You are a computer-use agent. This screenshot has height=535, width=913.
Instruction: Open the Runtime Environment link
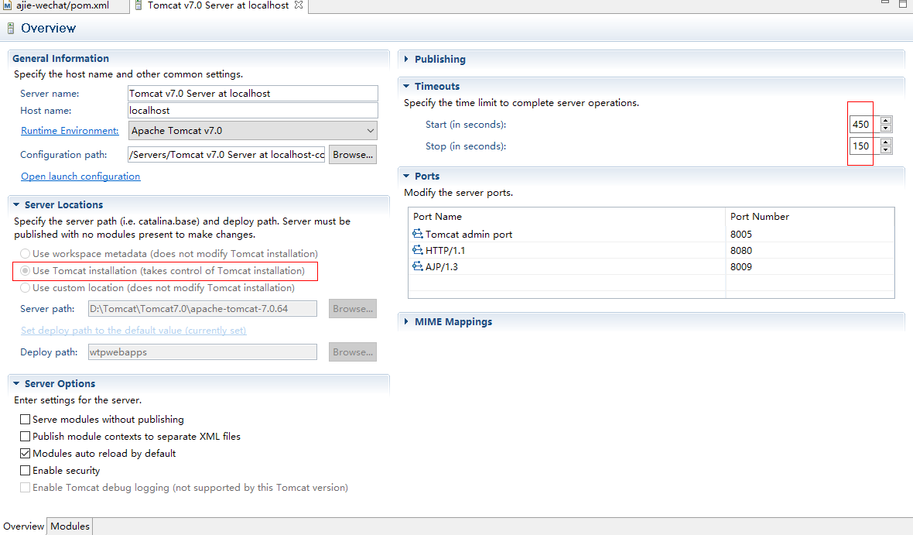(x=70, y=131)
